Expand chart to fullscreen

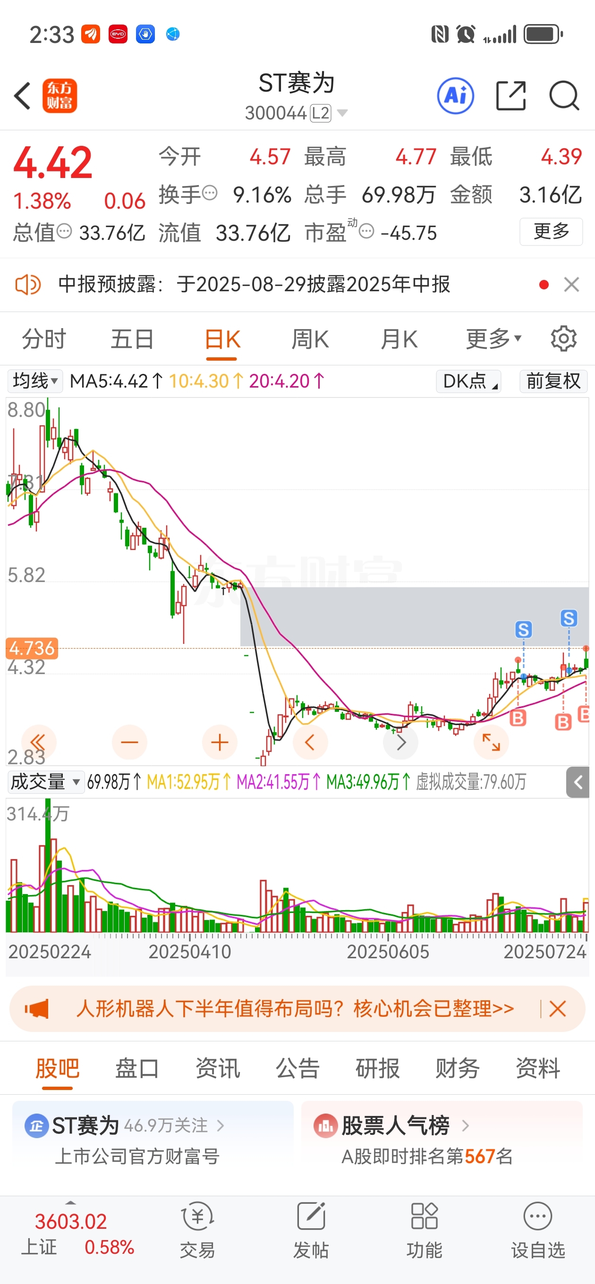point(491,742)
